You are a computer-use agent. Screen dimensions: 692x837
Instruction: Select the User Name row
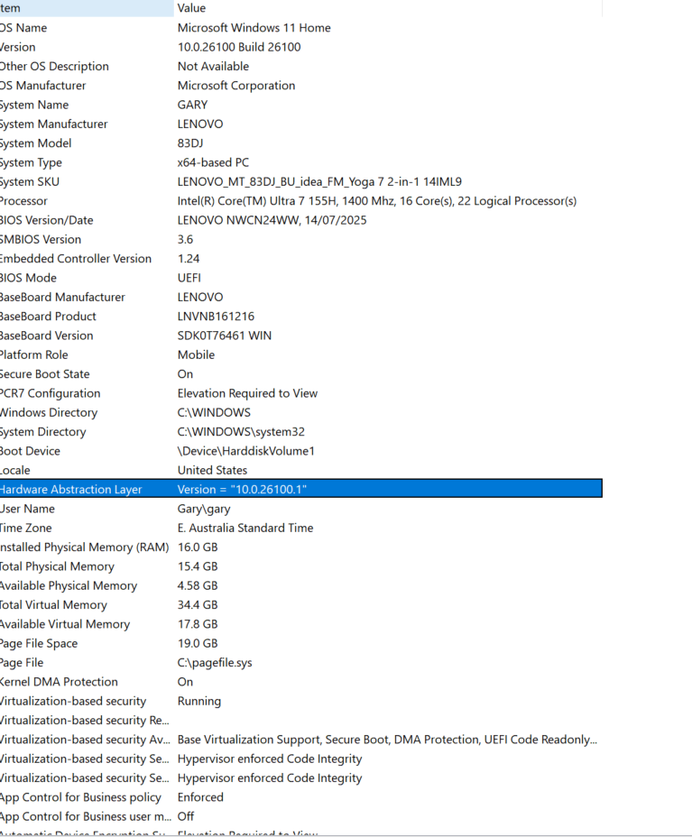coord(301,508)
